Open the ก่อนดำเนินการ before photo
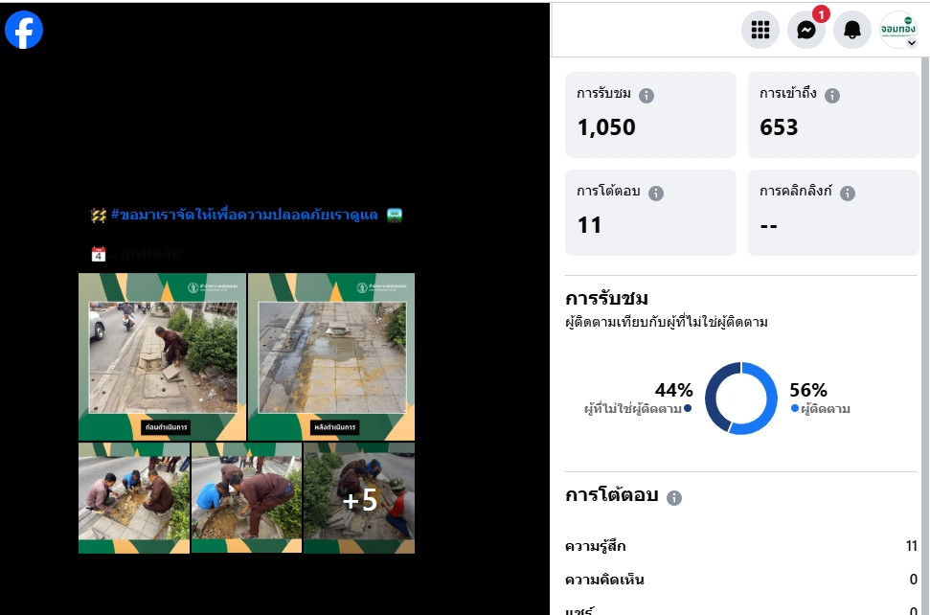The image size is (930, 615). pos(163,357)
